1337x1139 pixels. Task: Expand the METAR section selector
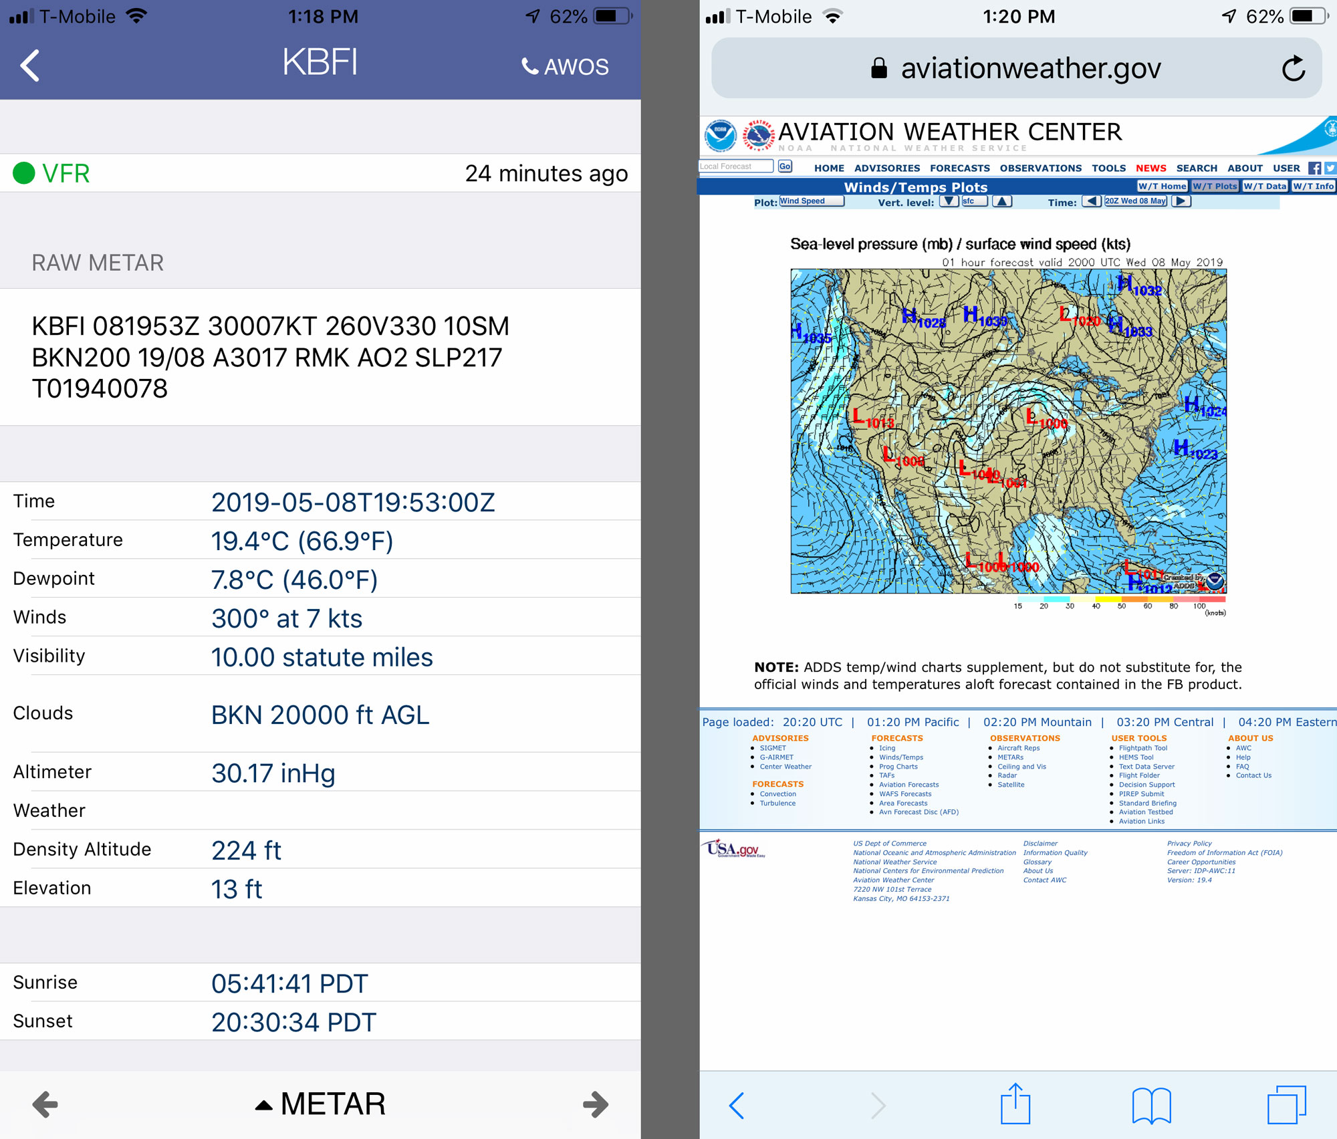click(320, 1104)
